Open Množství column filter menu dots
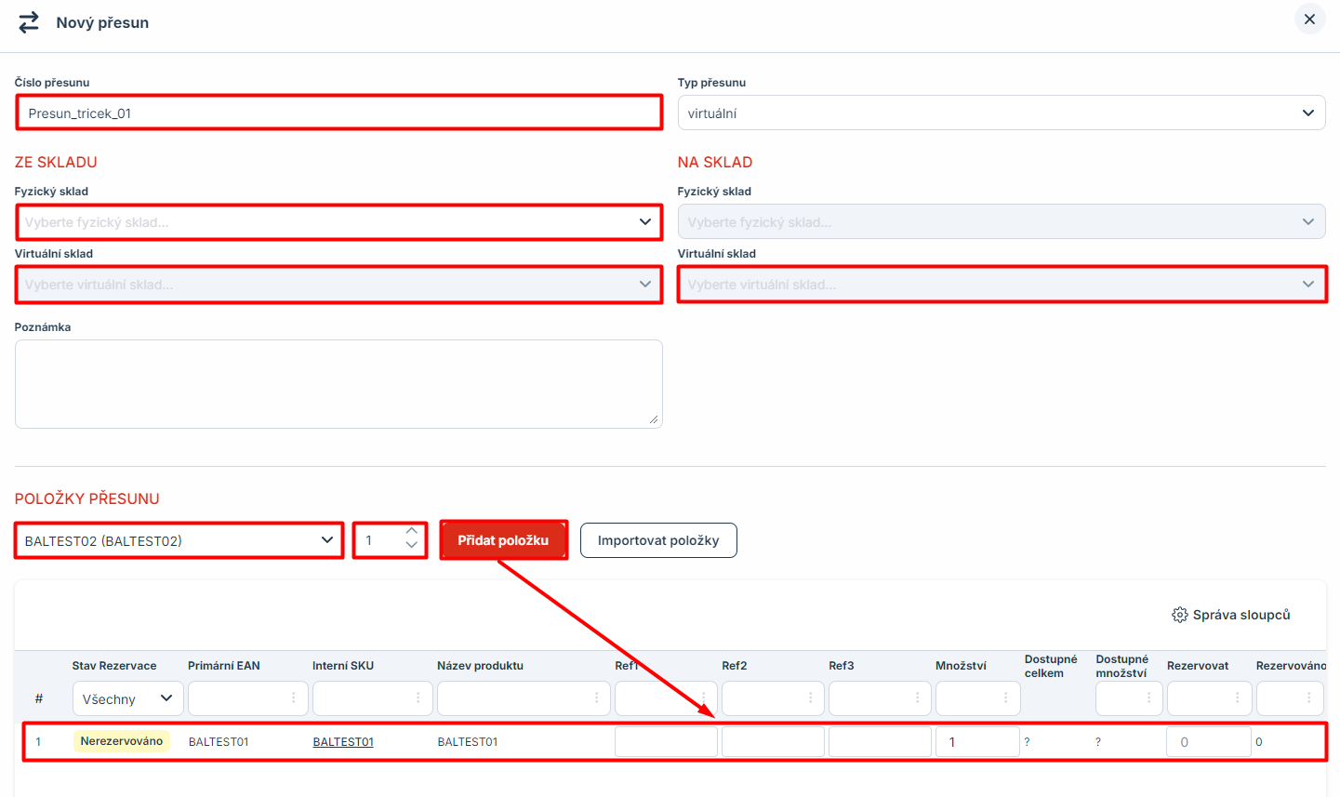1340x797 pixels. pos(1005,698)
